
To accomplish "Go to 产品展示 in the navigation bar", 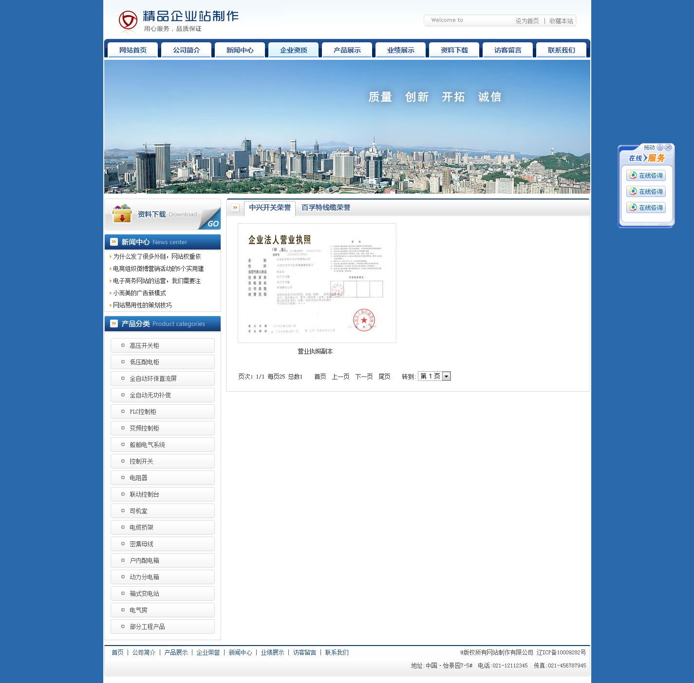I will [x=347, y=50].
